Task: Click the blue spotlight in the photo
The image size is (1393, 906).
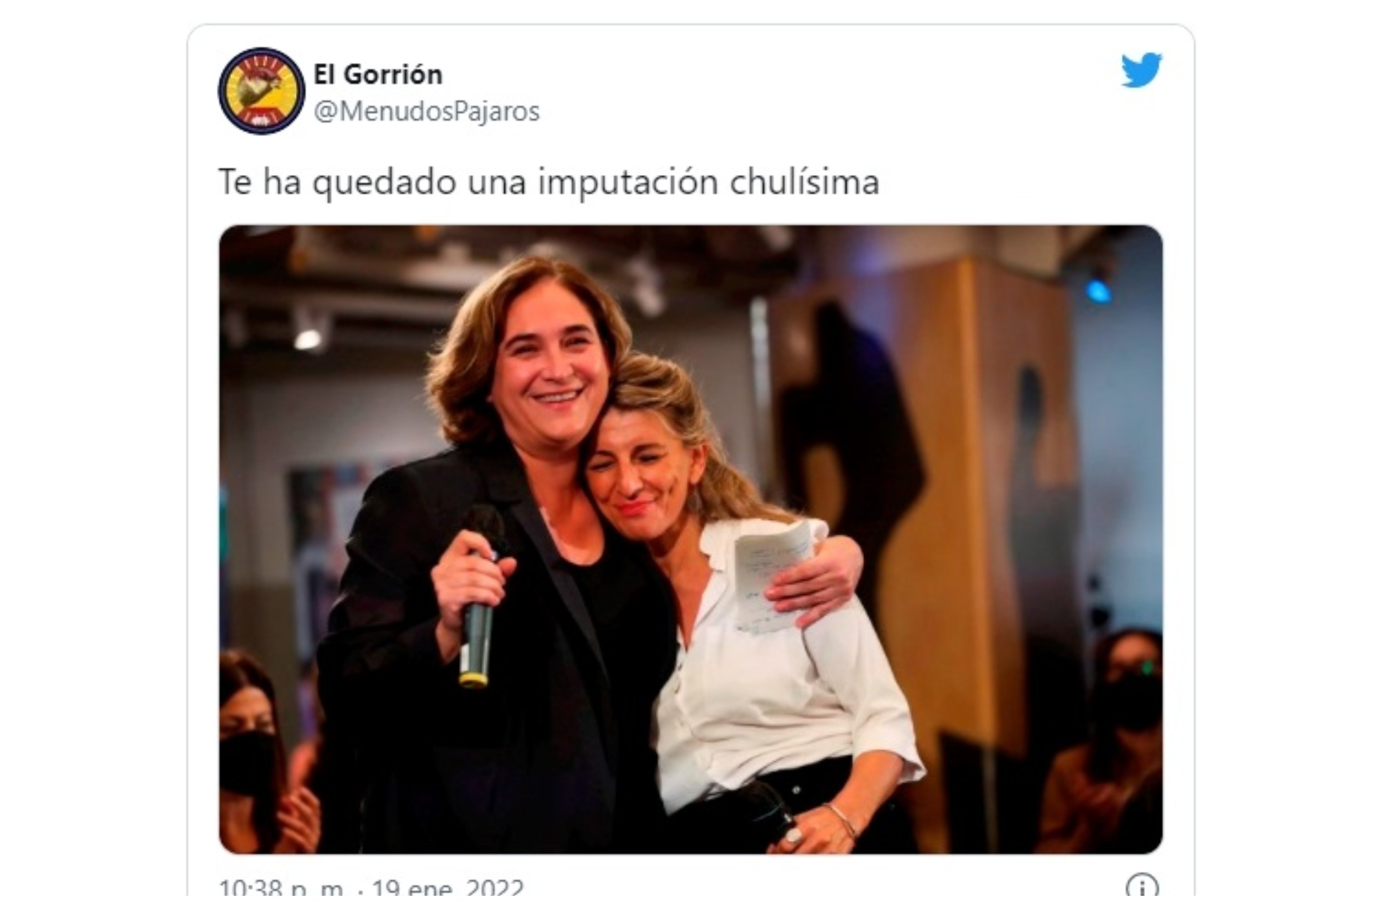Action: point(1099,290)
